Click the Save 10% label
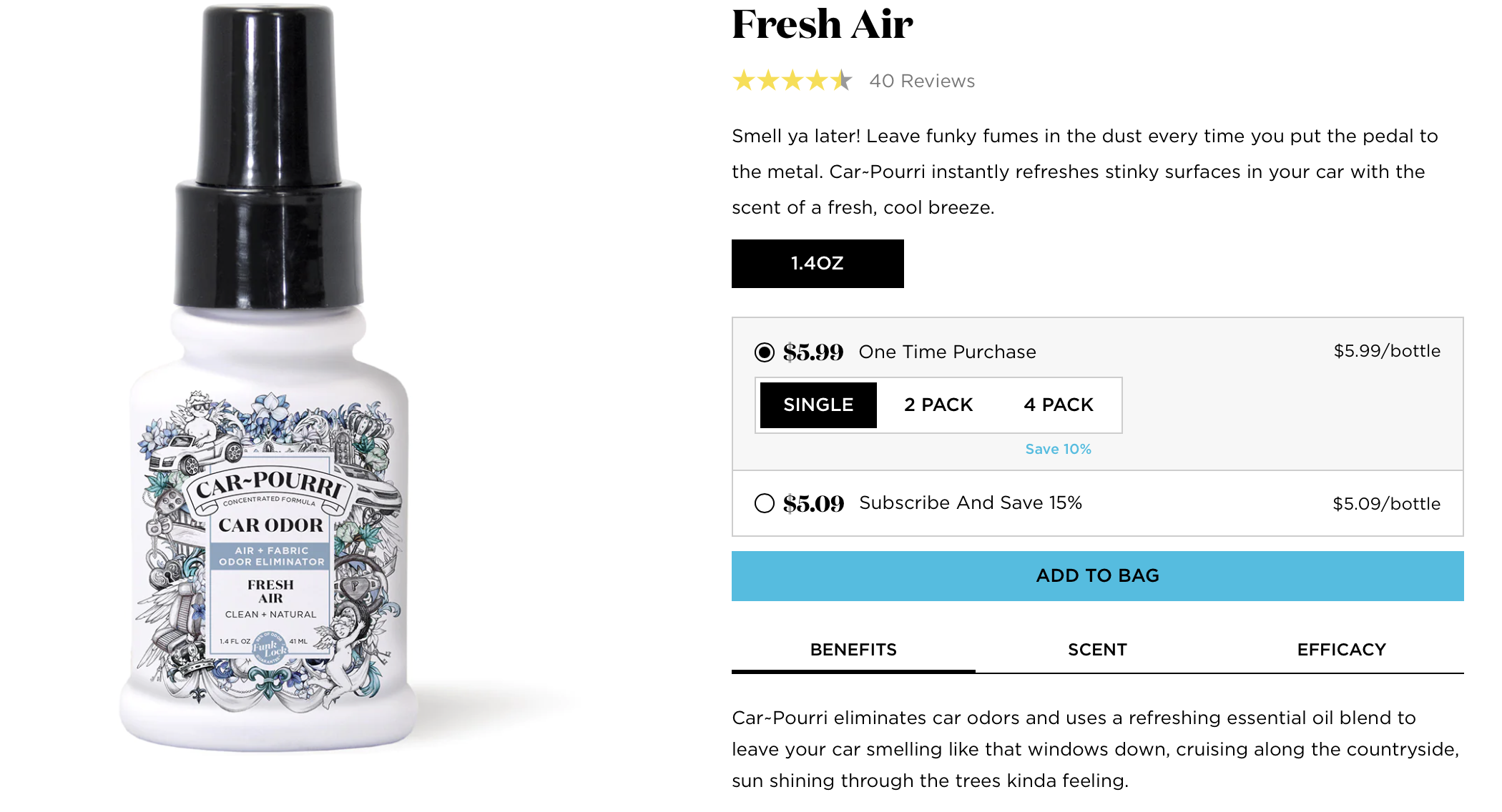The height and width of the screenshot is (812, 1502). 1059,450
